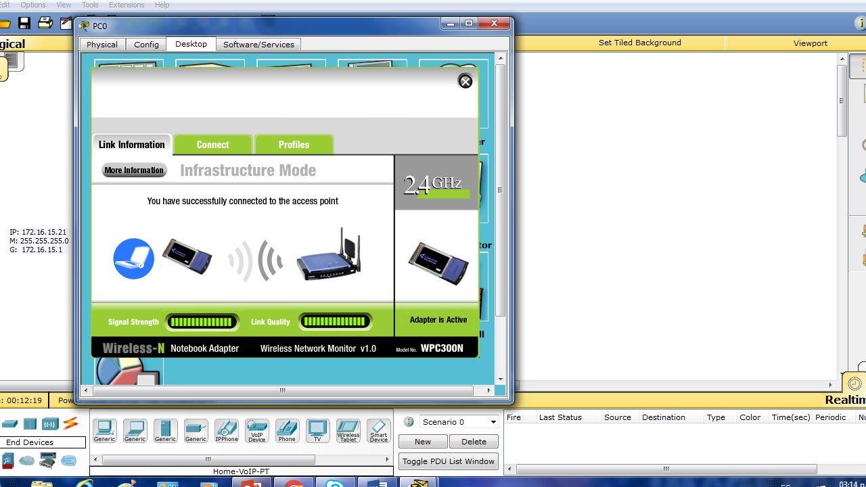Open the Config tab of PC0
Screen dimensions: 866x487
point(146,45)
